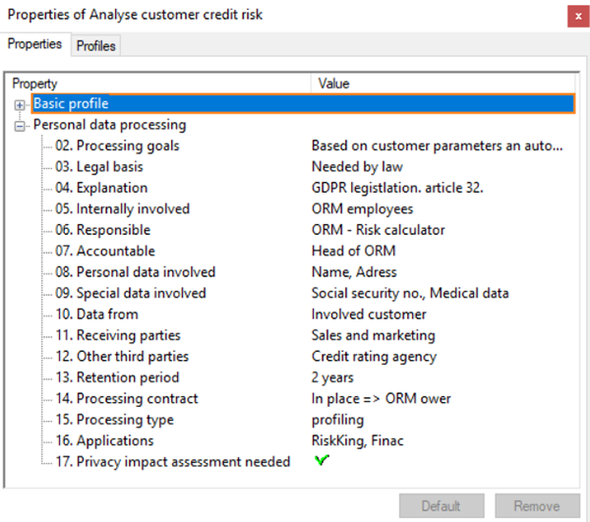Image resolution: width=590 pixels, height=522 pixels.
Task: Click the Remove button
Action: click(x=537, y=506)
